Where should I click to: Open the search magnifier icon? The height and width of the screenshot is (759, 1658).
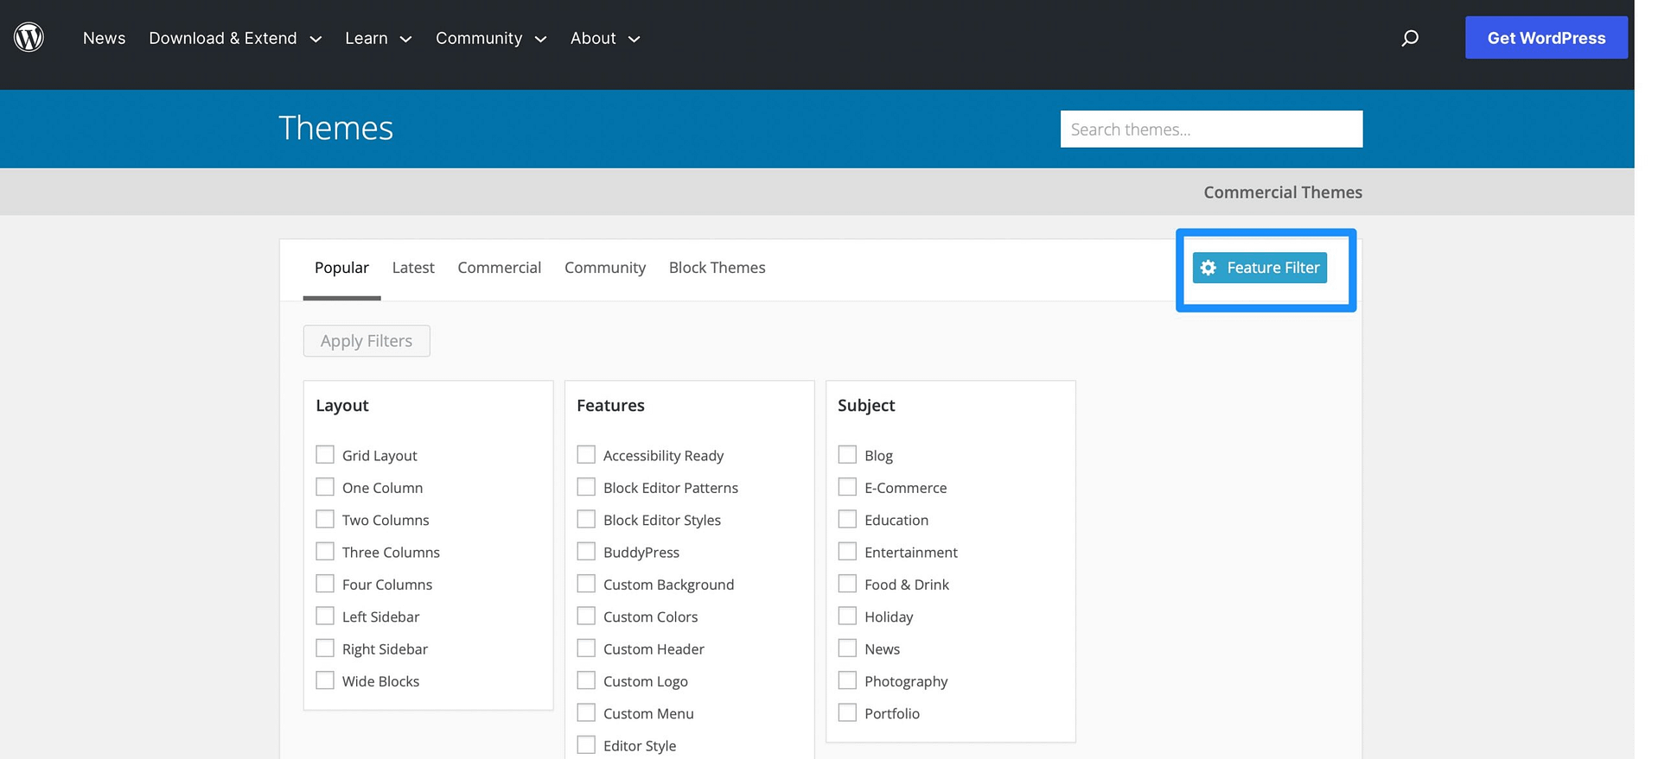click(1410, 38)
